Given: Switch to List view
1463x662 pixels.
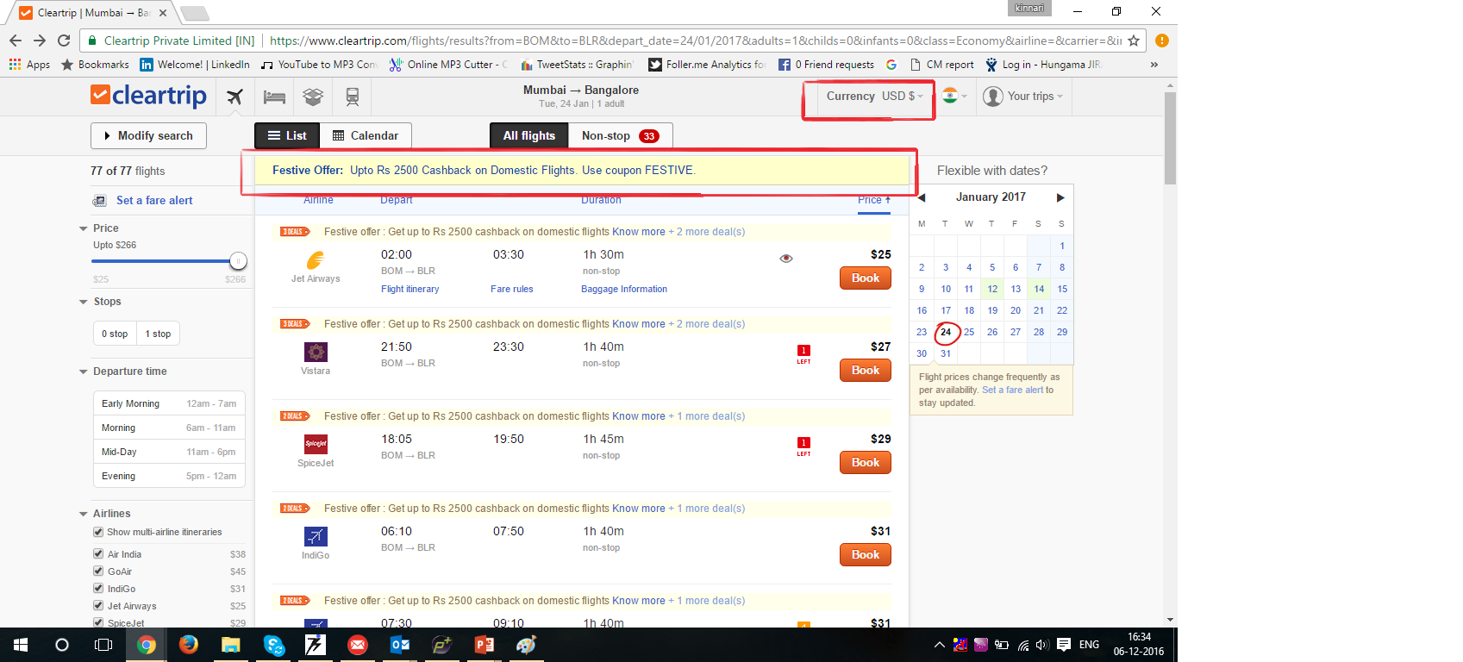Looking at the screenshot, I should point(287,135).
